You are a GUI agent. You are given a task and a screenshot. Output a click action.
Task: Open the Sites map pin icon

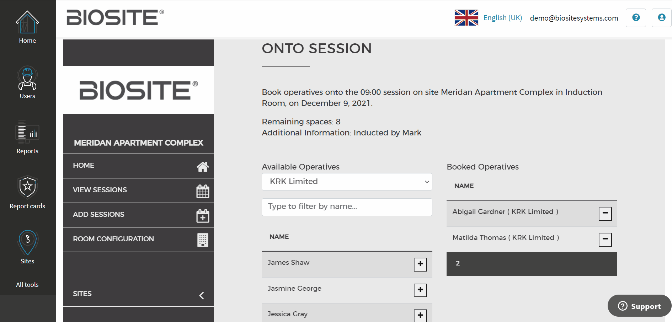[x=27, y=242]
